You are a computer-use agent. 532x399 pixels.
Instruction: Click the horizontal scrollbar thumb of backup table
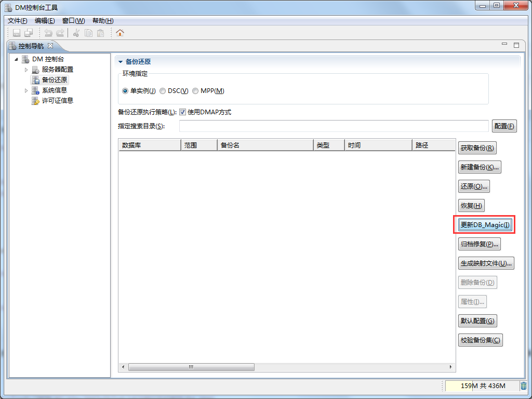click(x=191, y=367)
